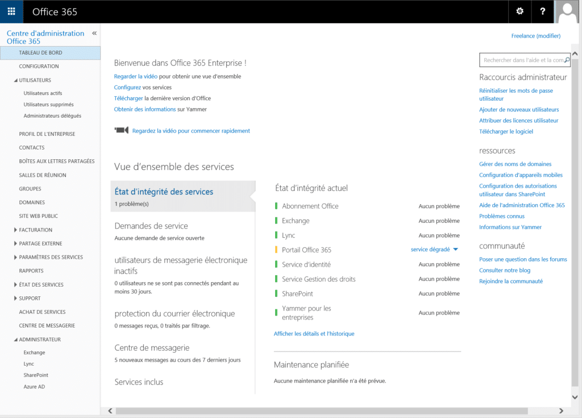Click Attribuer des licences utilisateur
The height and width of the screenshot is (418, 582).
tap(518, 121)
